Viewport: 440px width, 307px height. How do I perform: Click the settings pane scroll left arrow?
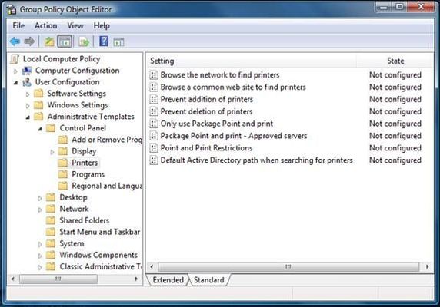[x=152, y=266]
